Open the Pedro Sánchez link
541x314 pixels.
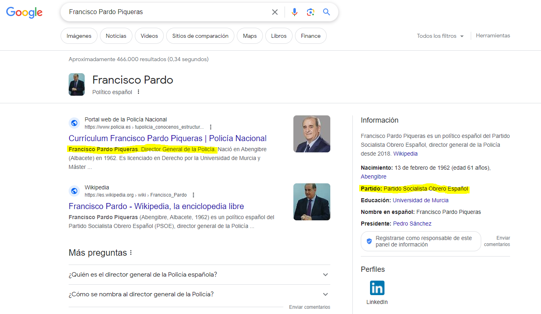(x=412, y=224)
